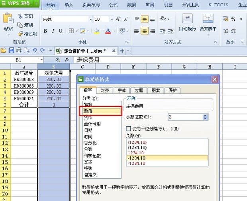Close the 走合维护单 xlsx document tab
Viewport: 247px width, 201px height.
pos(114,51)
